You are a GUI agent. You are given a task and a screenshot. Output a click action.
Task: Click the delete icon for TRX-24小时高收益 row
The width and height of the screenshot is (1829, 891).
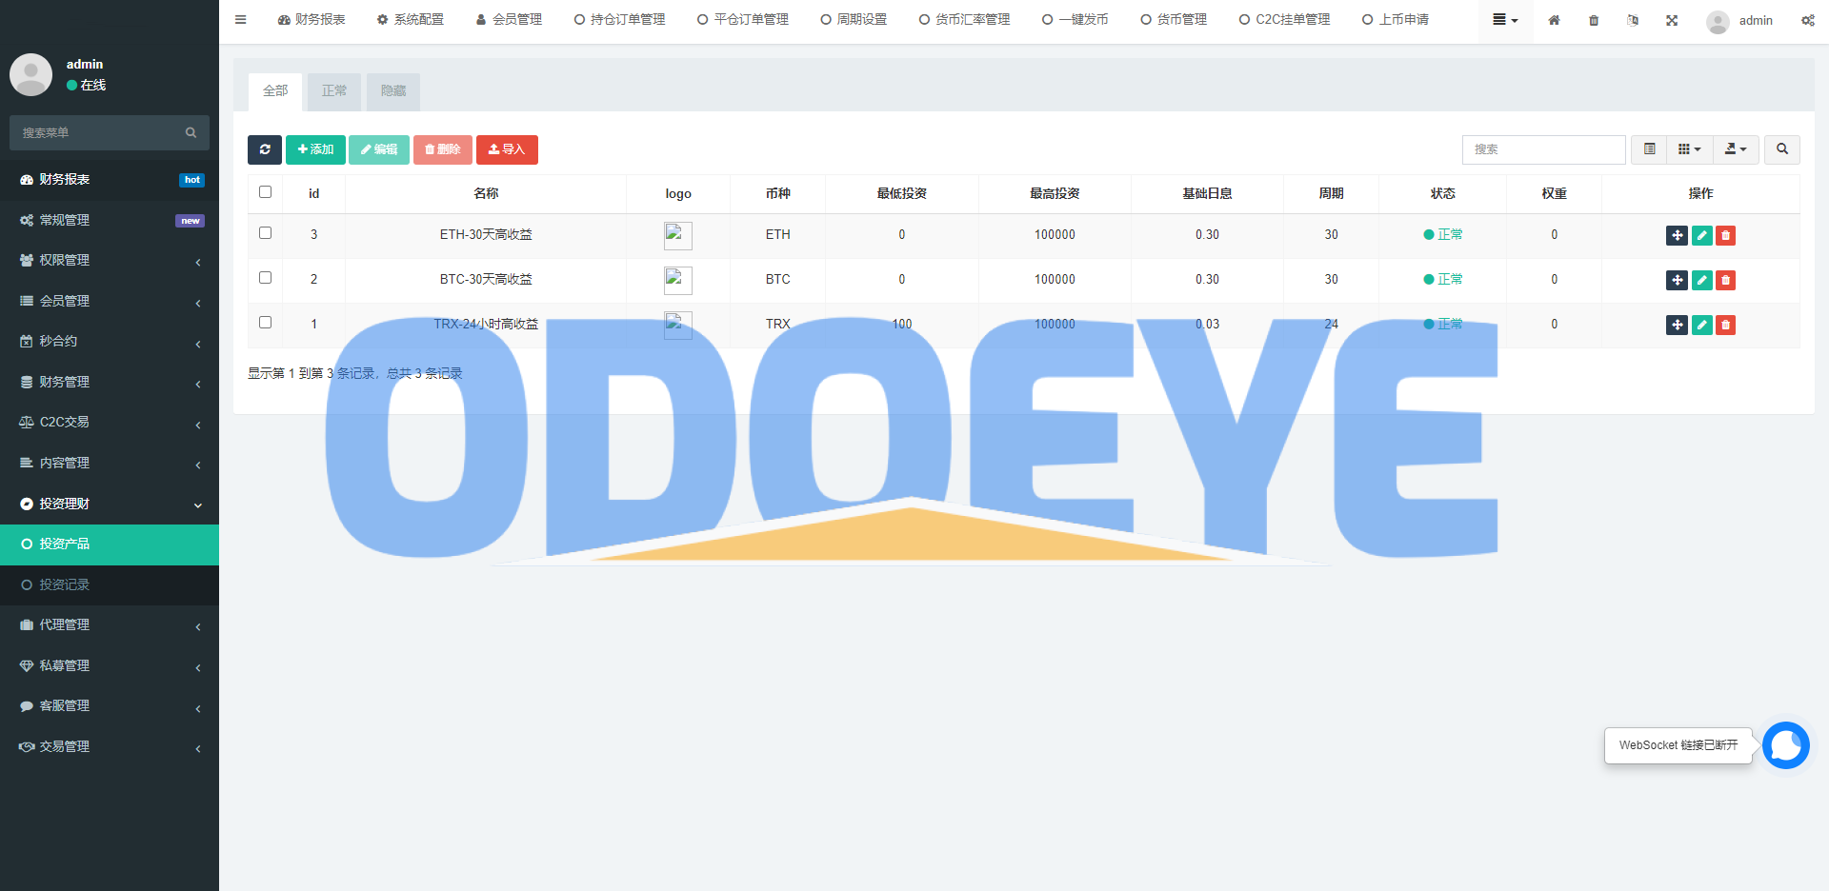[1725, 325]
